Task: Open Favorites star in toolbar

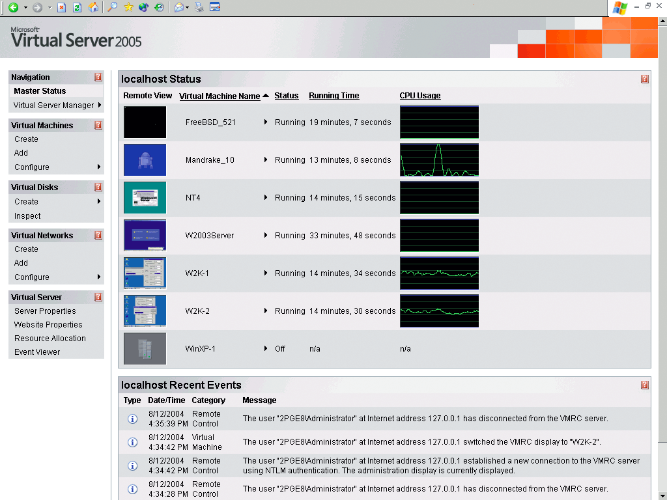Action: pos(128,8)
